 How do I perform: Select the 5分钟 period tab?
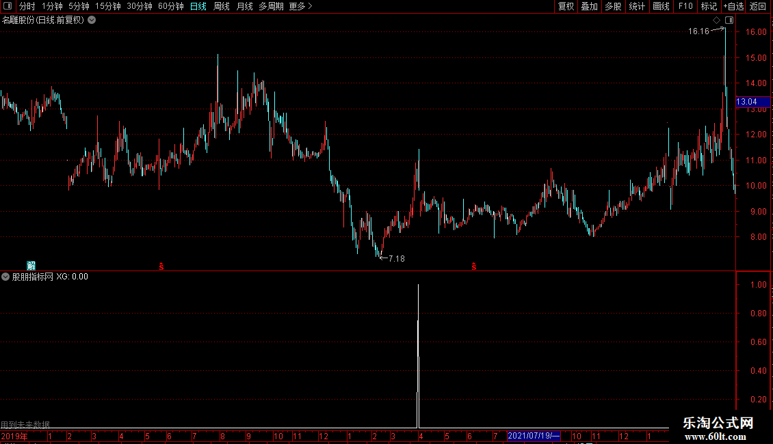[79, 6]
